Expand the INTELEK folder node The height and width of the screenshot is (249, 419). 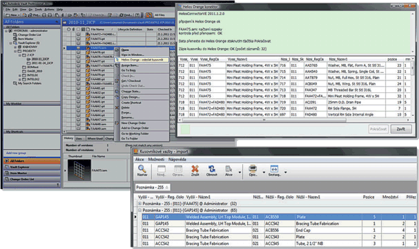pos(19,76)
